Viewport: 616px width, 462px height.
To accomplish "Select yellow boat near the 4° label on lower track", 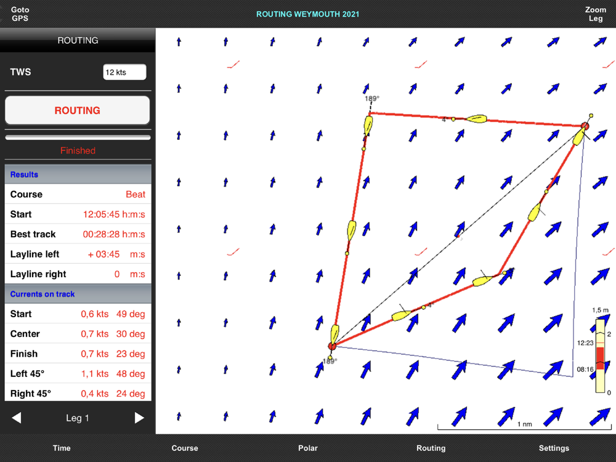I will pyautogui.click(x=402, y=315).
